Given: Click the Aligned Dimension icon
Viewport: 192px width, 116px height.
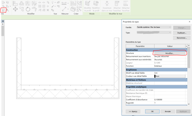Looking at the screenshot, I should [64, 9].
